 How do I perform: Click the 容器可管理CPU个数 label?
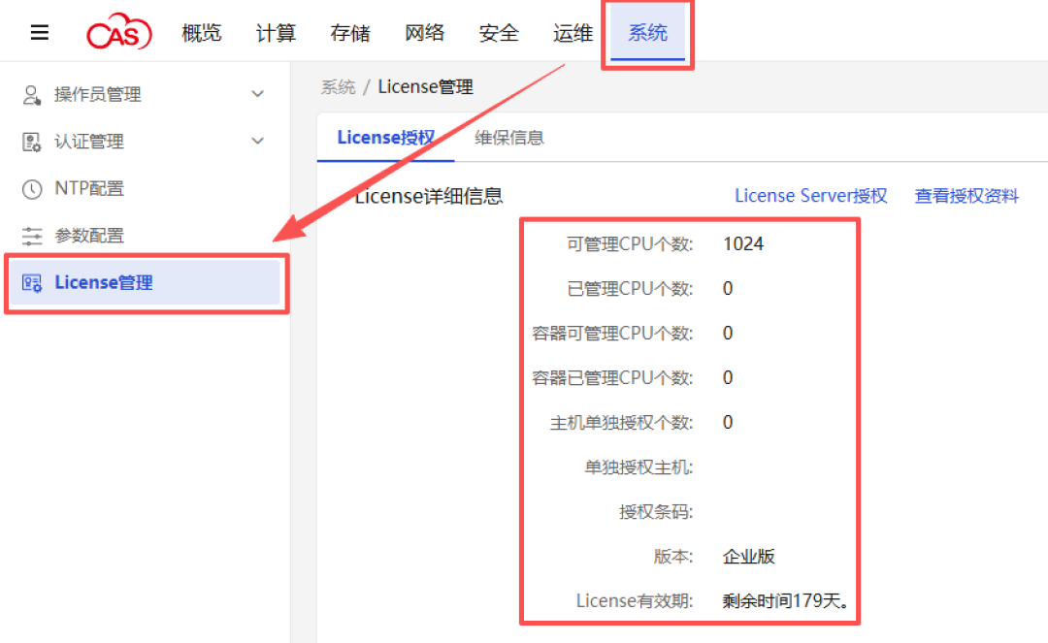(x=612, y=334)
